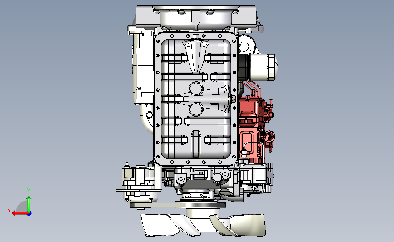Select the black oil filter adapter neck
The image size is (394, 242).
243,67
